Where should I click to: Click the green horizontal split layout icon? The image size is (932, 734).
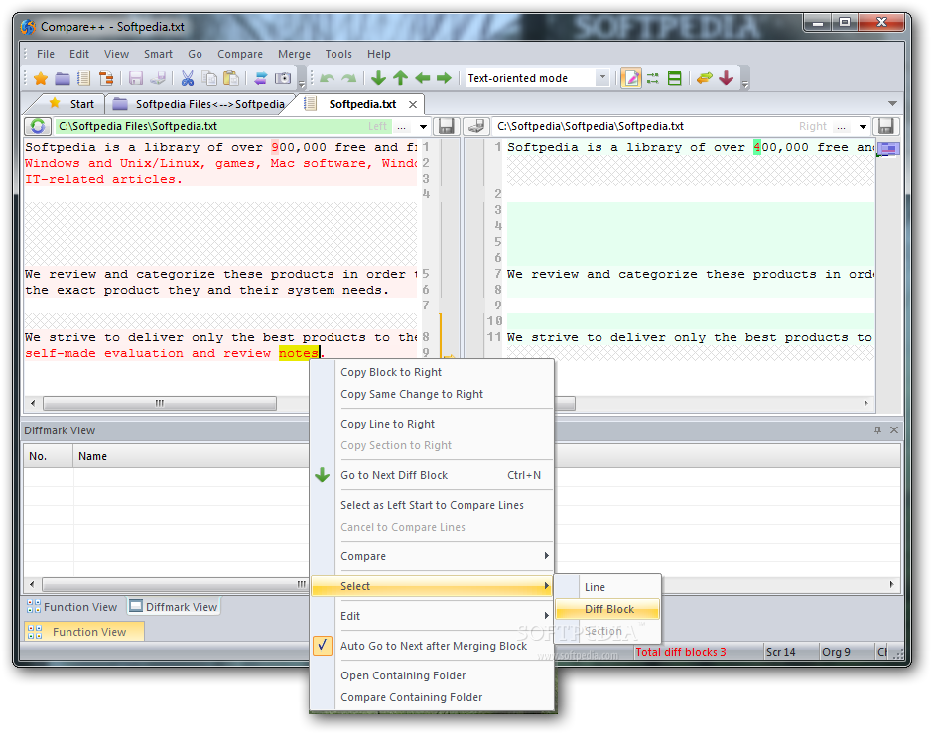675,78
